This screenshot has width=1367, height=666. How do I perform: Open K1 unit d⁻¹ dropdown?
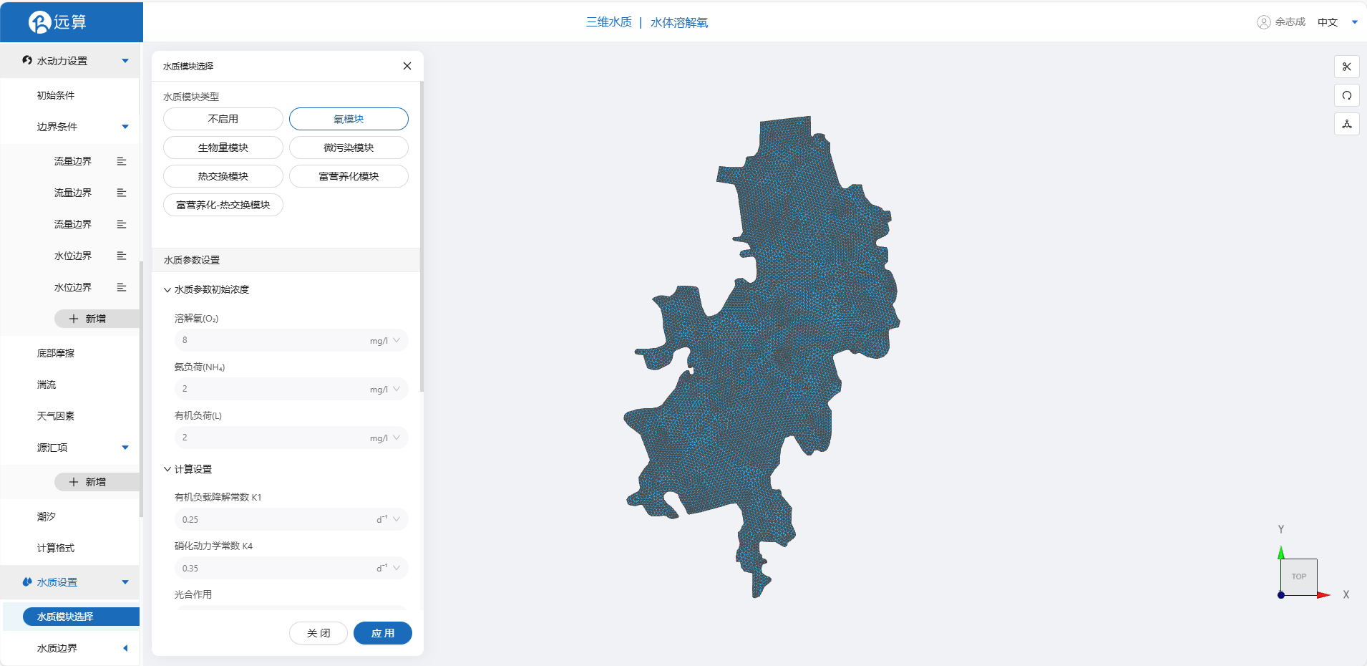tap(389, 519)
